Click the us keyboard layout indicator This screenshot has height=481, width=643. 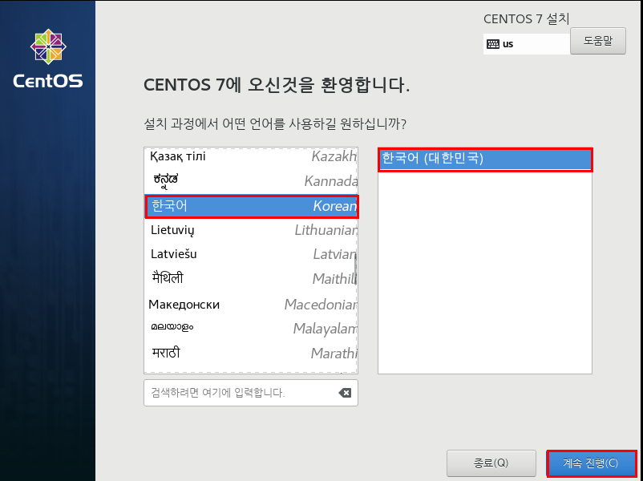click(527, 44)
